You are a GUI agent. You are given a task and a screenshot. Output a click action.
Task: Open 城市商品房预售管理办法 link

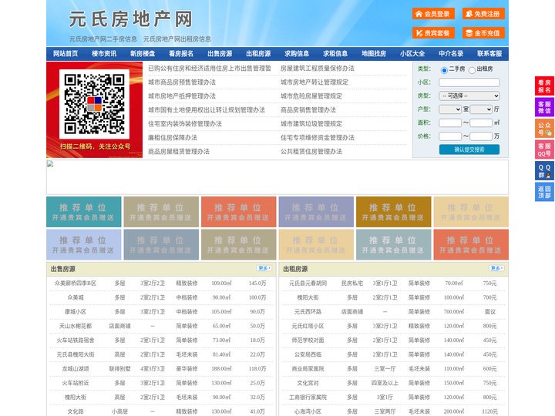[x=182, y=82]
